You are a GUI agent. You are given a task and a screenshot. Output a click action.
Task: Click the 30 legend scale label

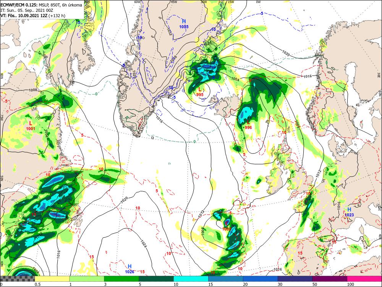point(280,284)
